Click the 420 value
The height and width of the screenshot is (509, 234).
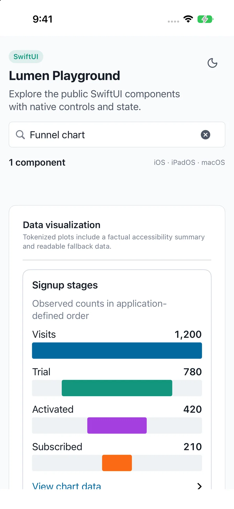click(x=193, y=409)
